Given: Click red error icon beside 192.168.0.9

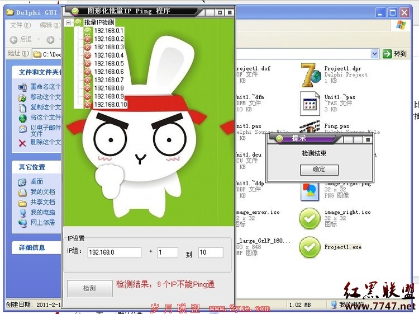Looking at the screenshot, I should 87,96.
